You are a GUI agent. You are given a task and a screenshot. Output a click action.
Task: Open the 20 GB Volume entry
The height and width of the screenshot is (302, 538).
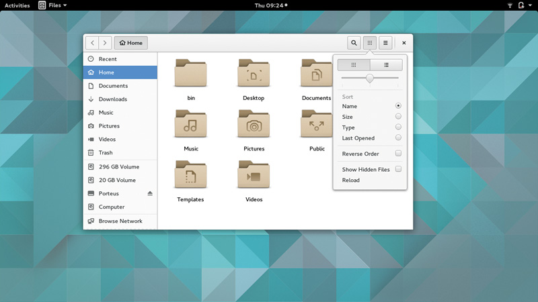(x=120, y=180)
